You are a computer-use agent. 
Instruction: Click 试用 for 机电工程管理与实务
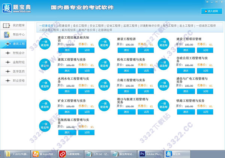[145, 70]
